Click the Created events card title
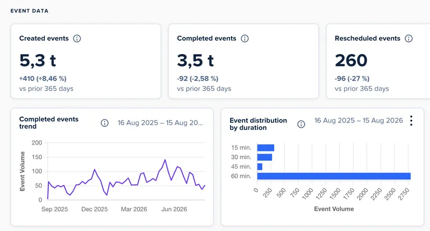This screenshot has height=231, width=430. 44,38
